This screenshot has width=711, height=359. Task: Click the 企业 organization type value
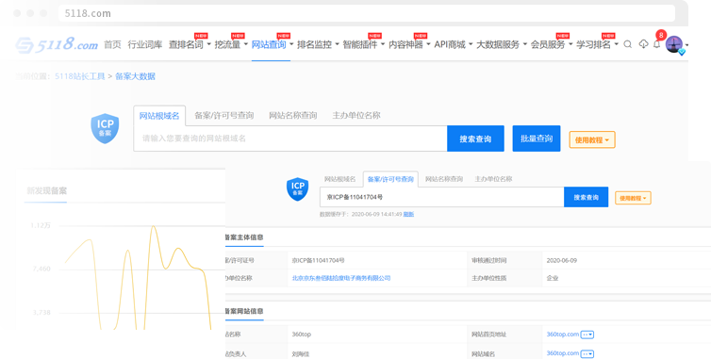[553, 278]
